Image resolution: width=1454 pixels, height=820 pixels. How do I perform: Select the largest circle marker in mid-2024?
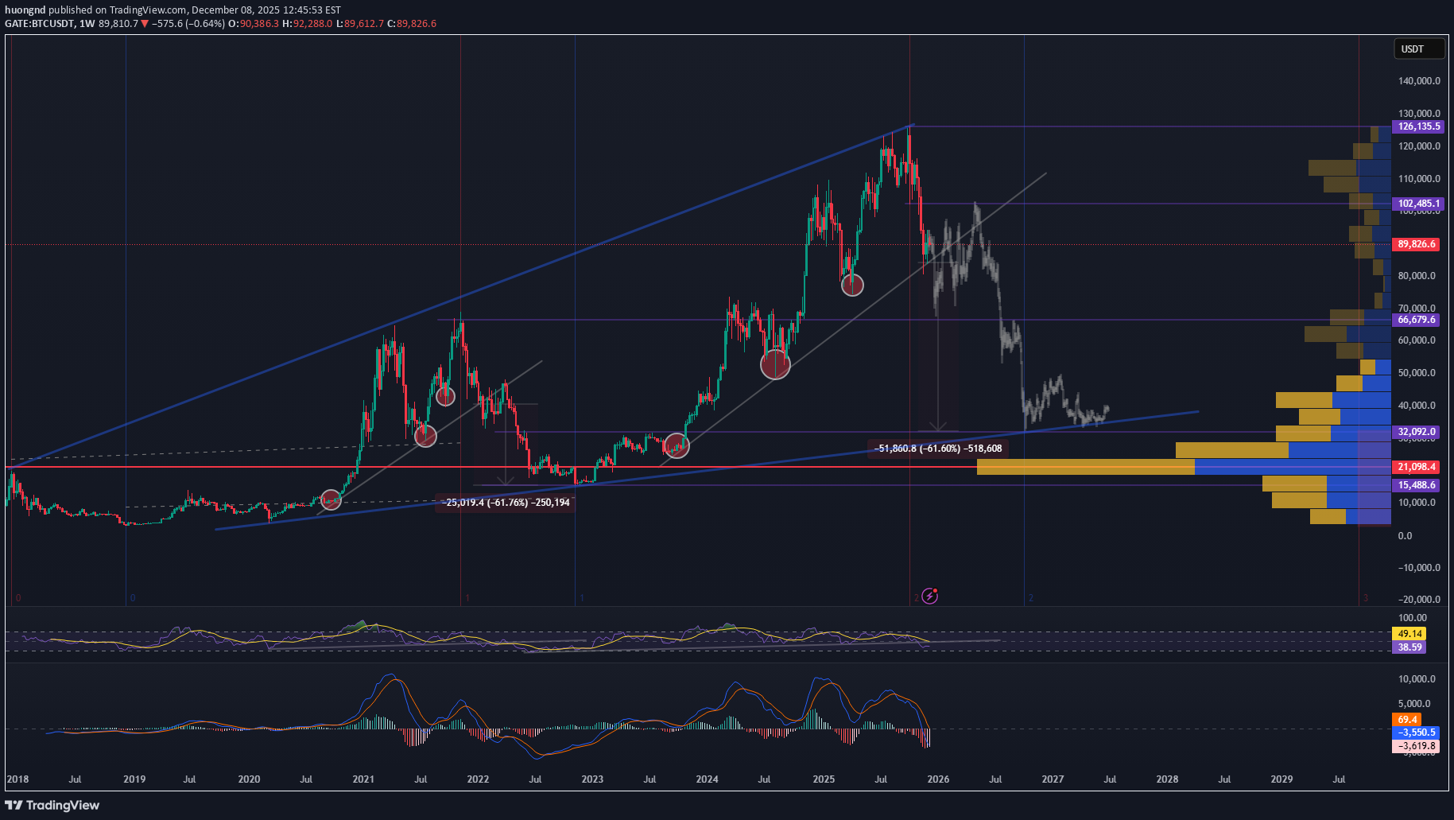point(775,364)
